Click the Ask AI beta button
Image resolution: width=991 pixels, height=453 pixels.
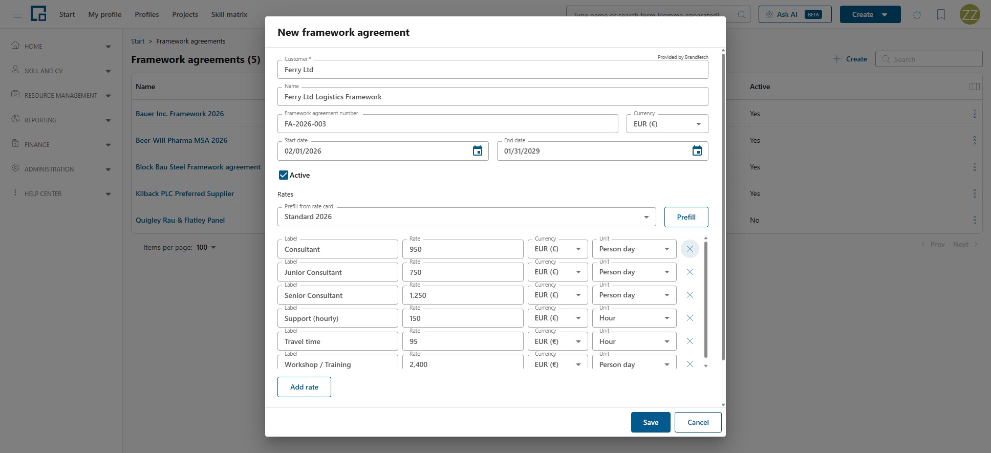coord(795,14)
